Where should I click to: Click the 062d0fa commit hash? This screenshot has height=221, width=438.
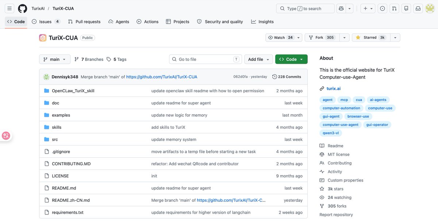point(241,77)
